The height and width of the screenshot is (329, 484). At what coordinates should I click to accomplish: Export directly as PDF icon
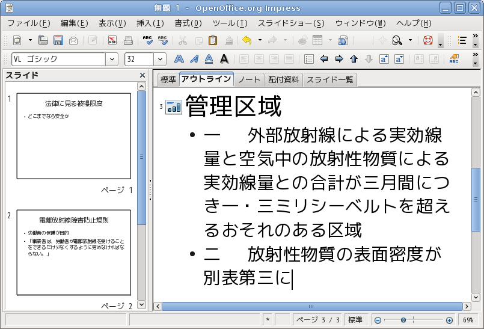[x=112, y=41]
